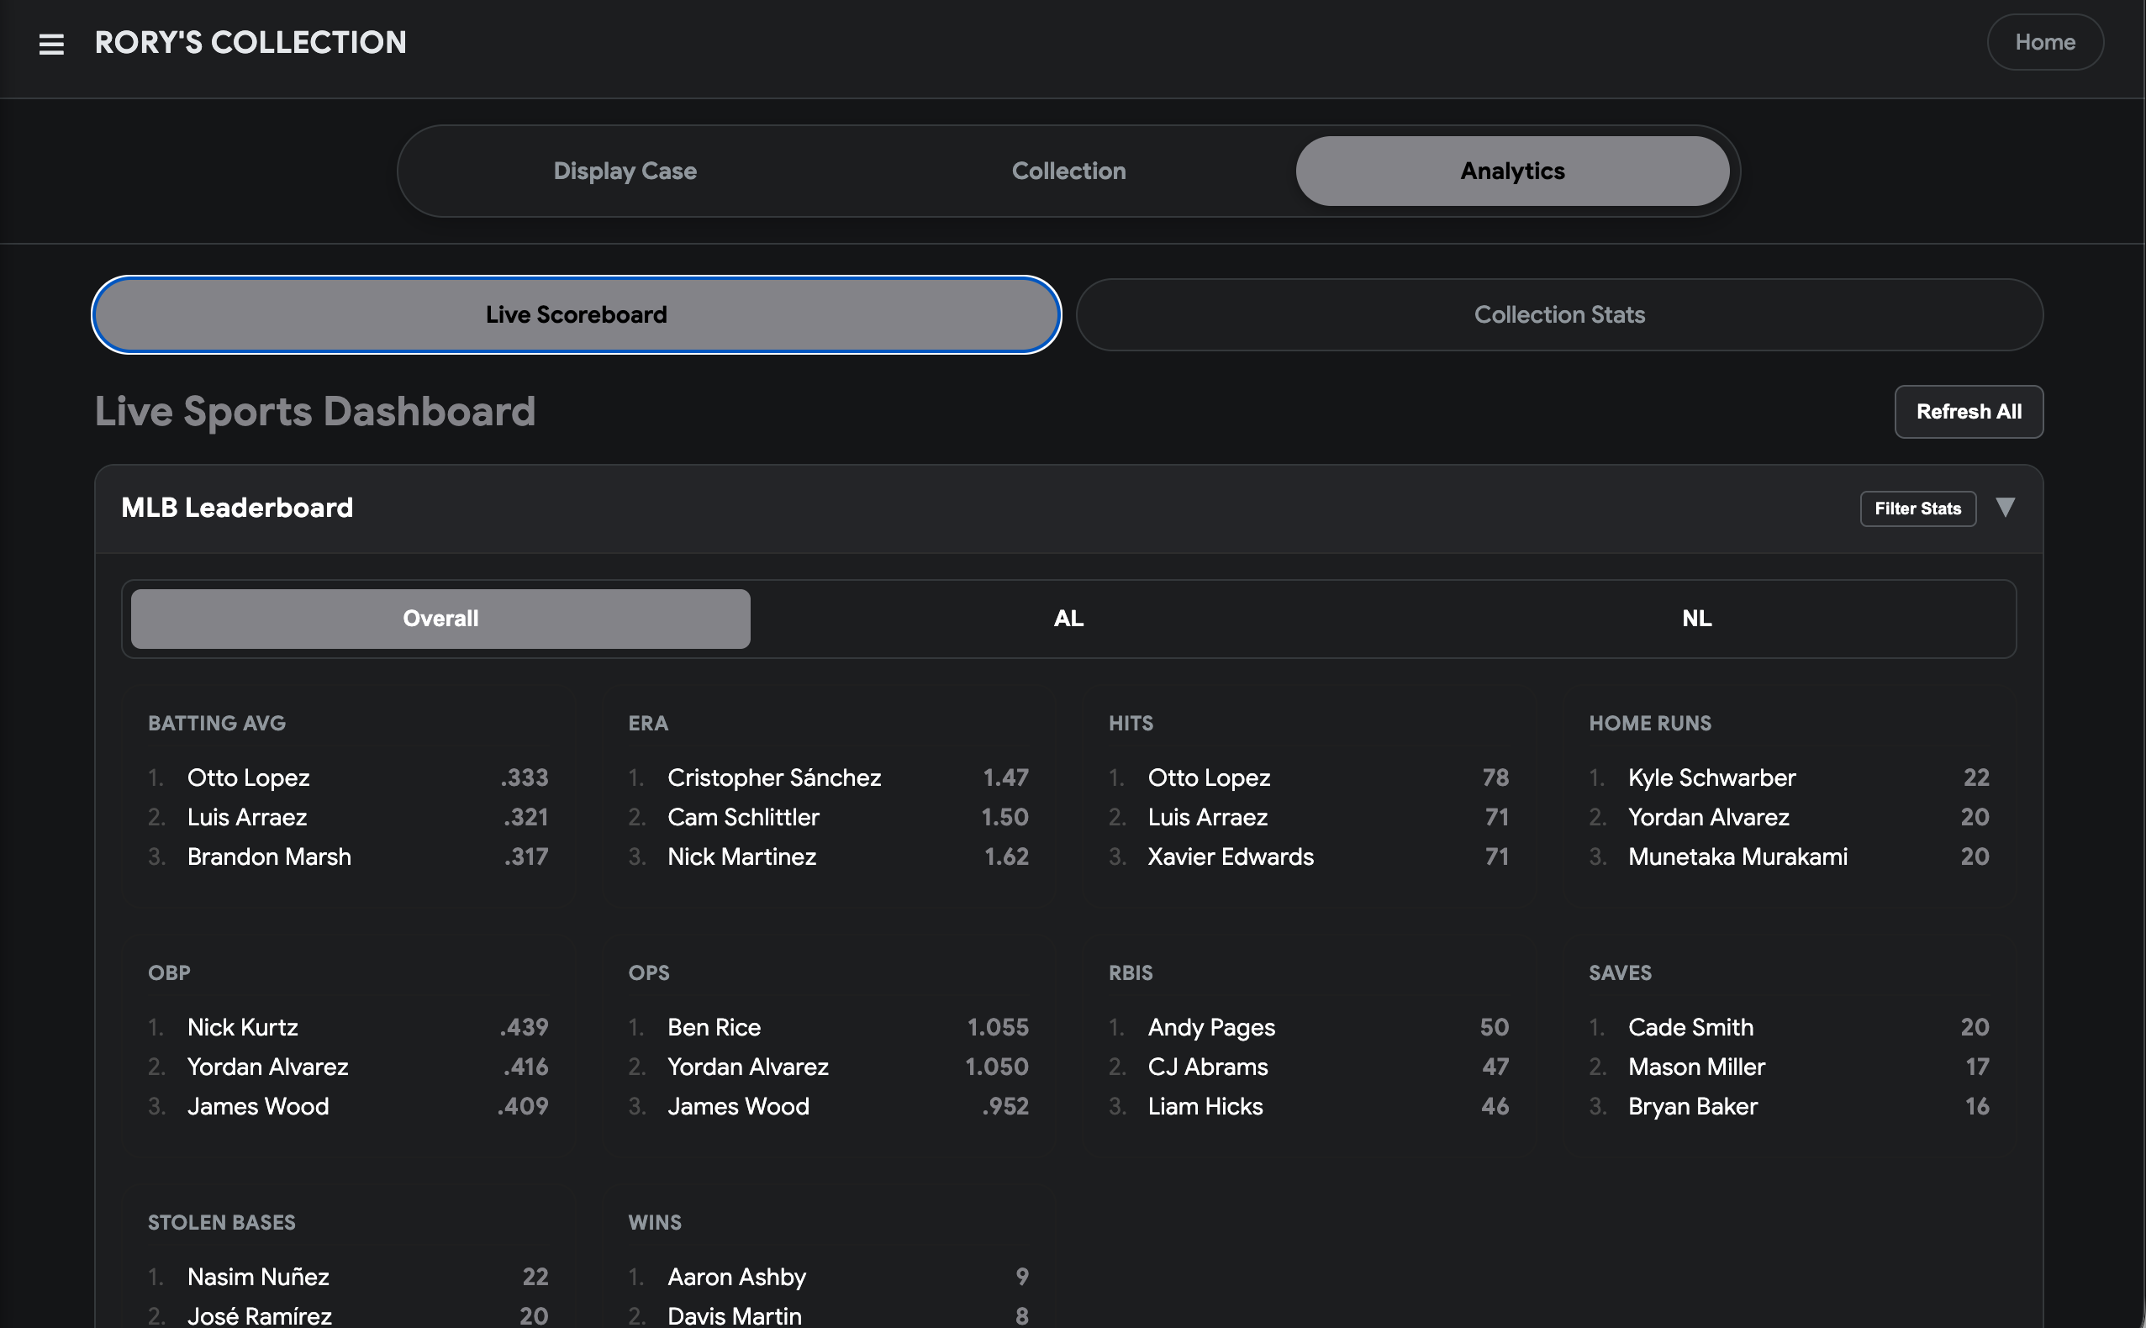Go to the Home page
This screenshot has height=1328, width=2146.
click(2044, 42)
